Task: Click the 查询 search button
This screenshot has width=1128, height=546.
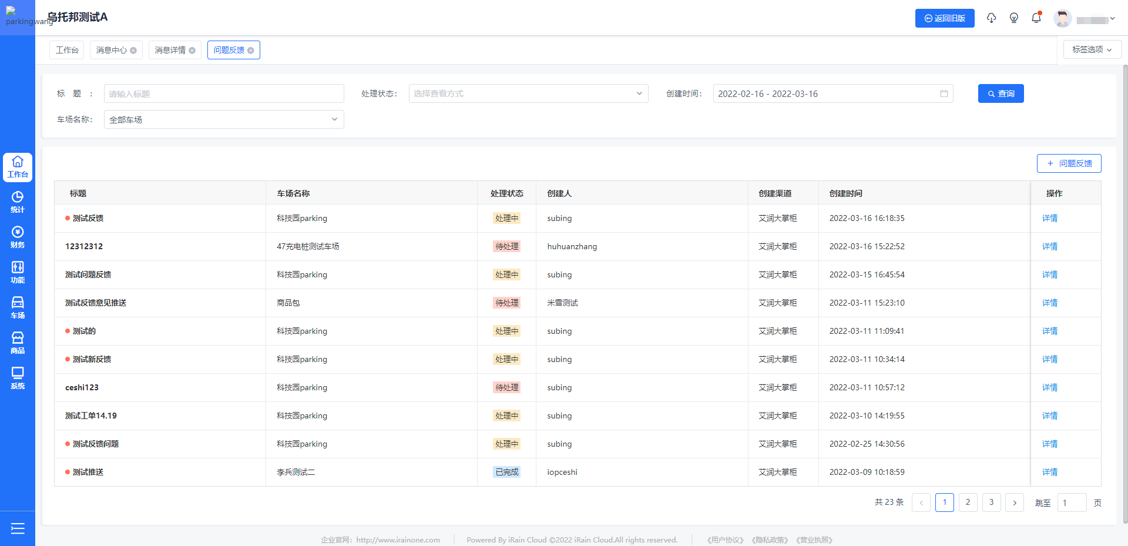Action: [1001, 93]
